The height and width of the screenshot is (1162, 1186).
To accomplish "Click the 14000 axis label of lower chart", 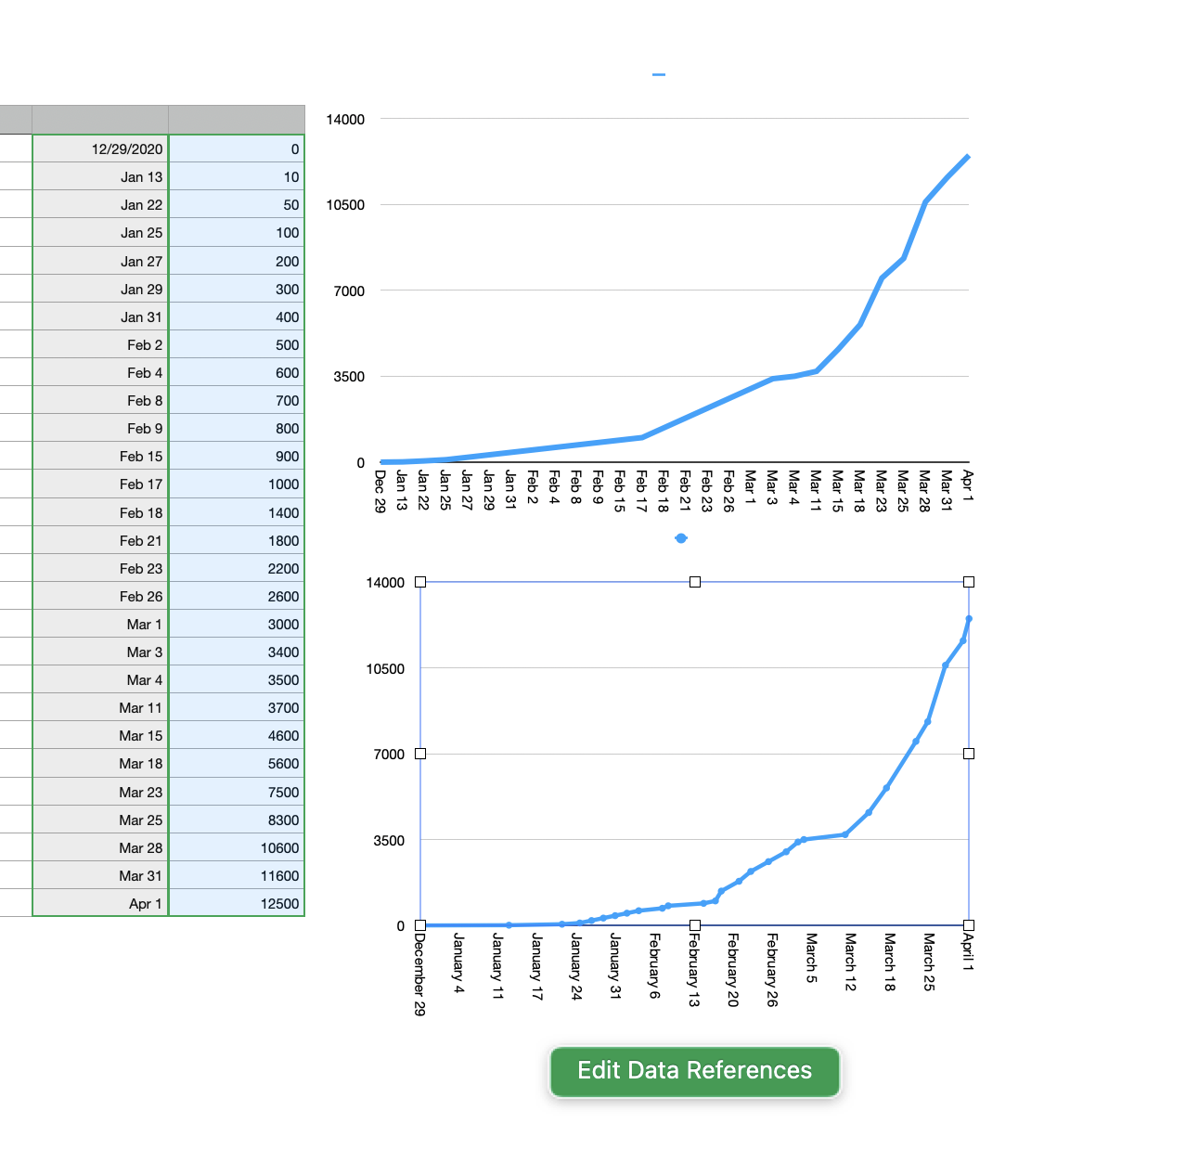I will (385, 583).
